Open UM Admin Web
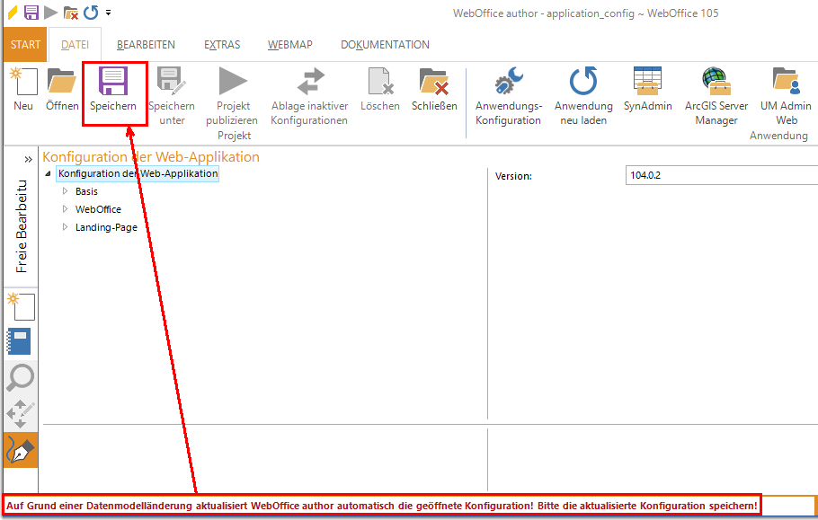This screenshot has width=818, height=520. 787,82
